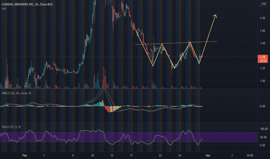Open the USD currency selector

point(264,4)
